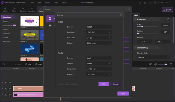Image resolution: width=175 pixels, height=102 pixels.
Task: Zoom in the timeline with plus icon
Action: point(171,64)
